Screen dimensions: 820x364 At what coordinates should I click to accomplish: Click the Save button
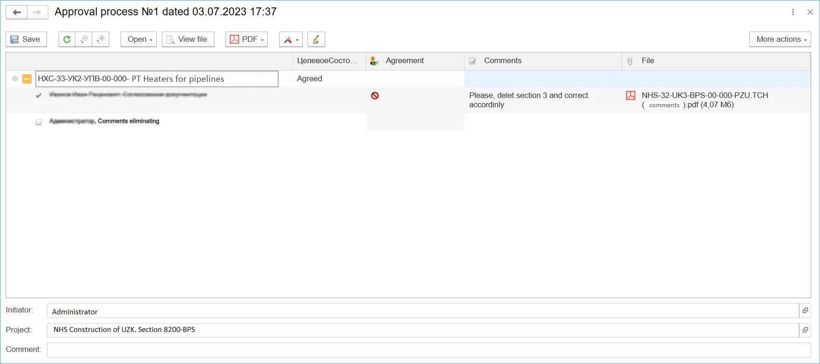click(x=26, y=39)
